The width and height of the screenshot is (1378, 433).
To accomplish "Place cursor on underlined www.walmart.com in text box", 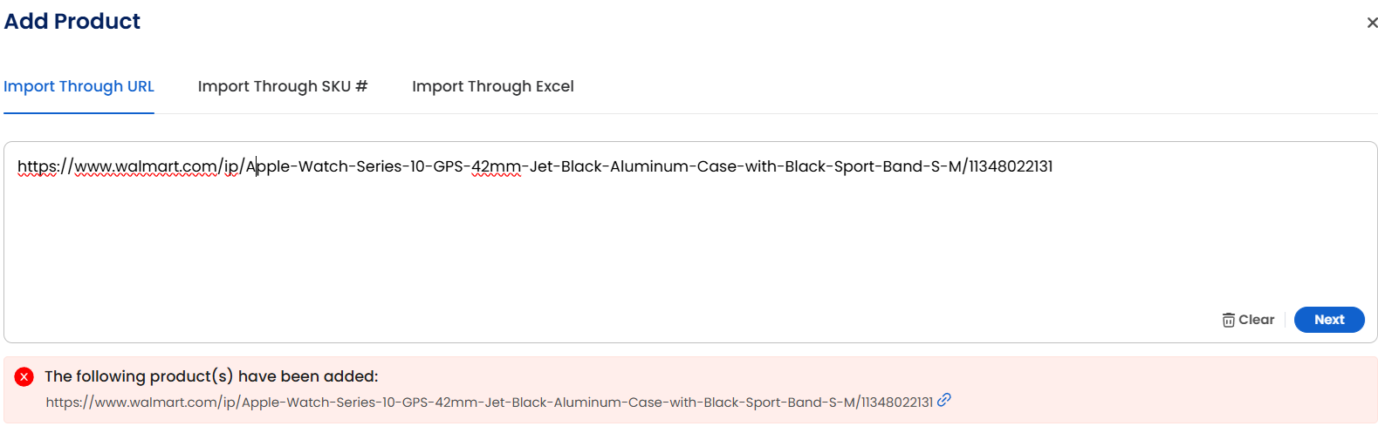I will [x=146, y=166].
